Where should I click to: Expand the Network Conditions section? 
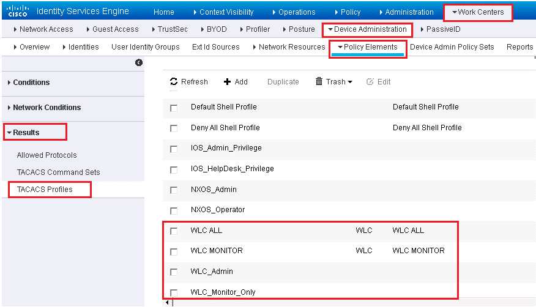click(45, 107)
